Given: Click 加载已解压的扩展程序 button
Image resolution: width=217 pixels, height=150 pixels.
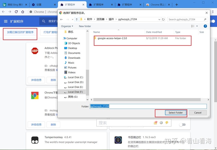Looking at the screenshot, I should pos(20,32).
